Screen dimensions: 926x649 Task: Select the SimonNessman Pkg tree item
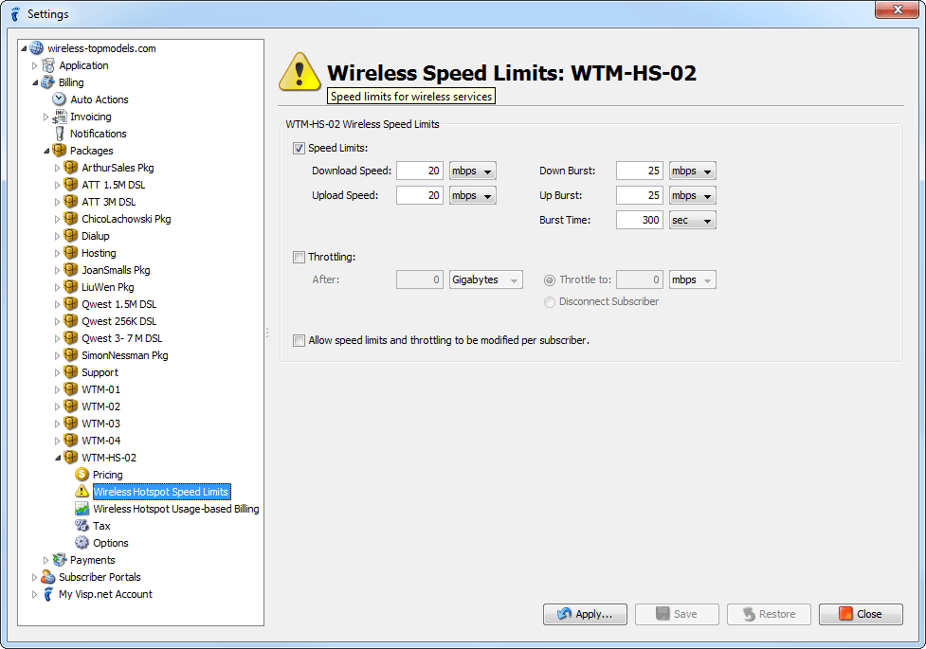coord(124,355)
